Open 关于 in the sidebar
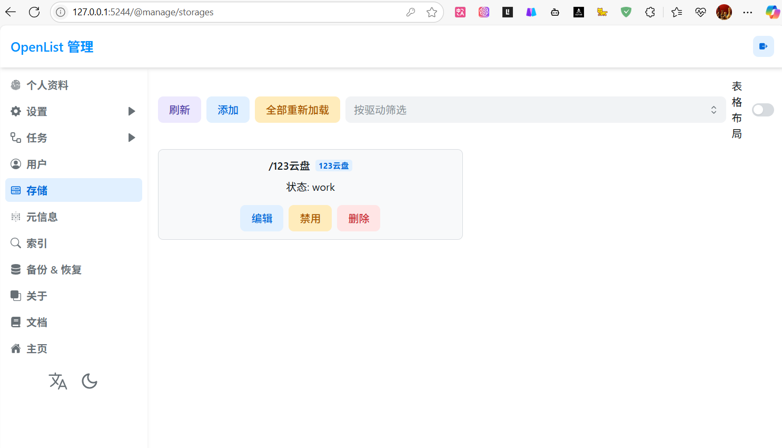This screenshot has height=448, width=782. point(74,296)
